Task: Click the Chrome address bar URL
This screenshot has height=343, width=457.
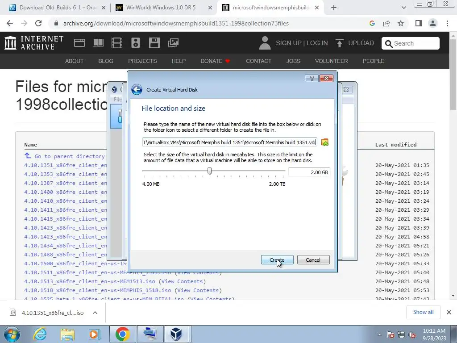Action: tap(176, 23)
